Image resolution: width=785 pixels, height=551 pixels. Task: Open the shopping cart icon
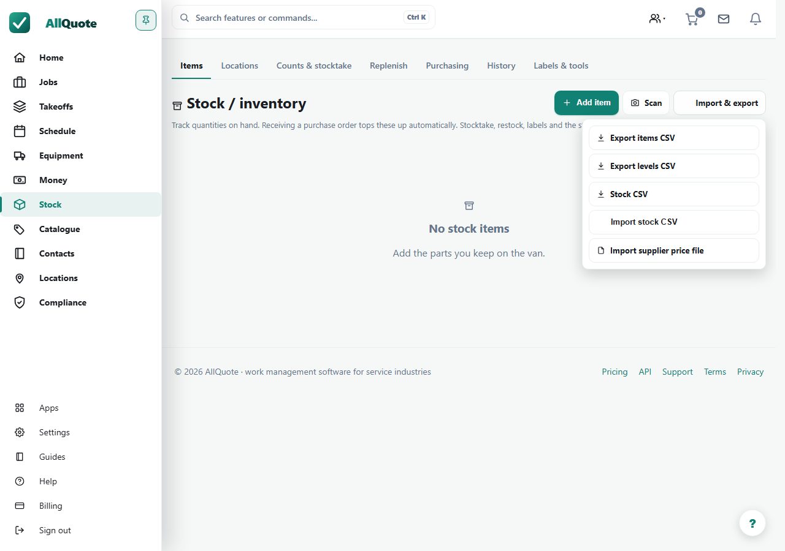pyautogui.click(x=692, y=19)
